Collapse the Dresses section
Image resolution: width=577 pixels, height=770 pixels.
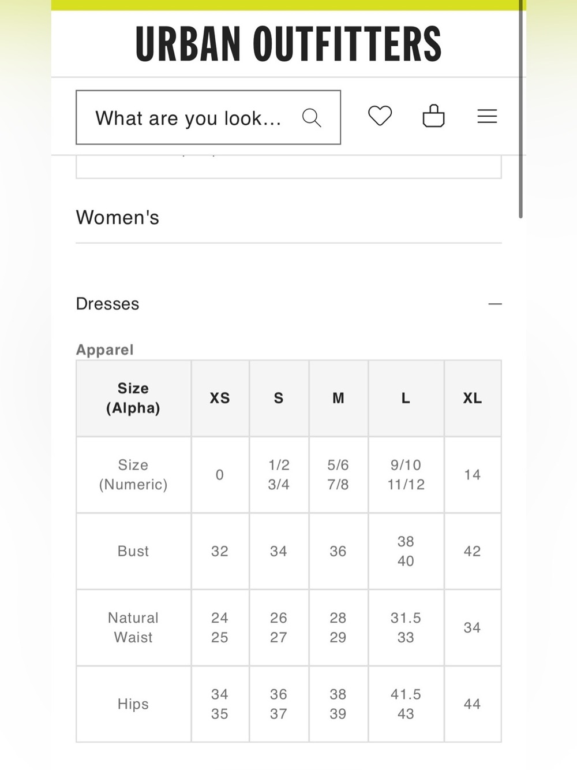click(x=495, y=304)
